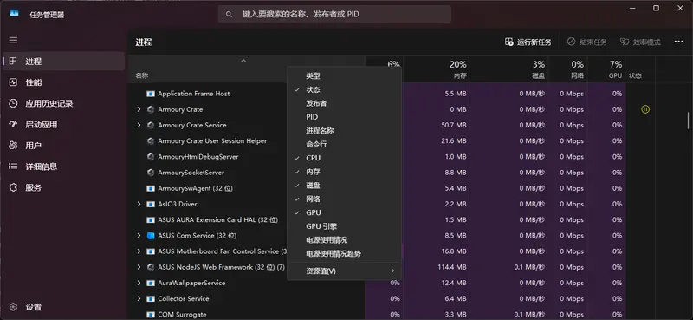The width and height of the screenshot is (693, 320).
Task: Uncheck the 状态 column option
Action: (344, 89)
